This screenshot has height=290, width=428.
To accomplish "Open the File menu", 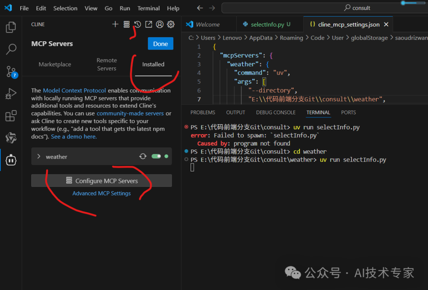I will 24,8.
